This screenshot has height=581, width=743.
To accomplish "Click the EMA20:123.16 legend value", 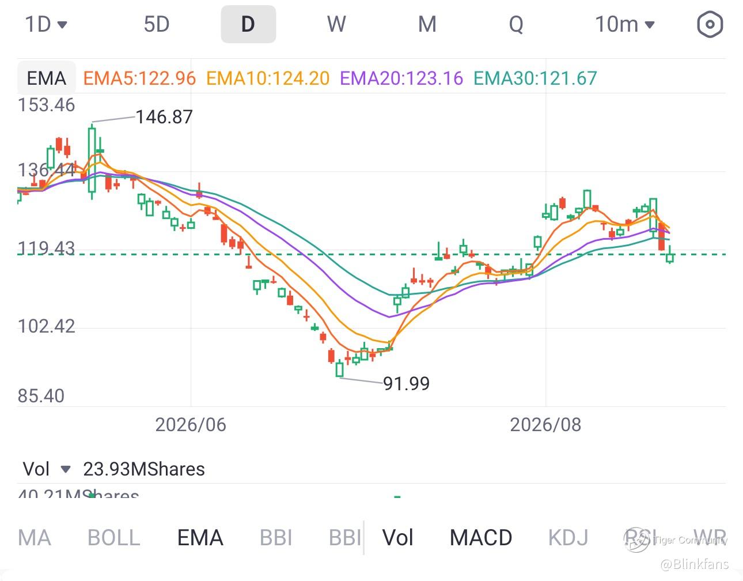I will (401, 78).
